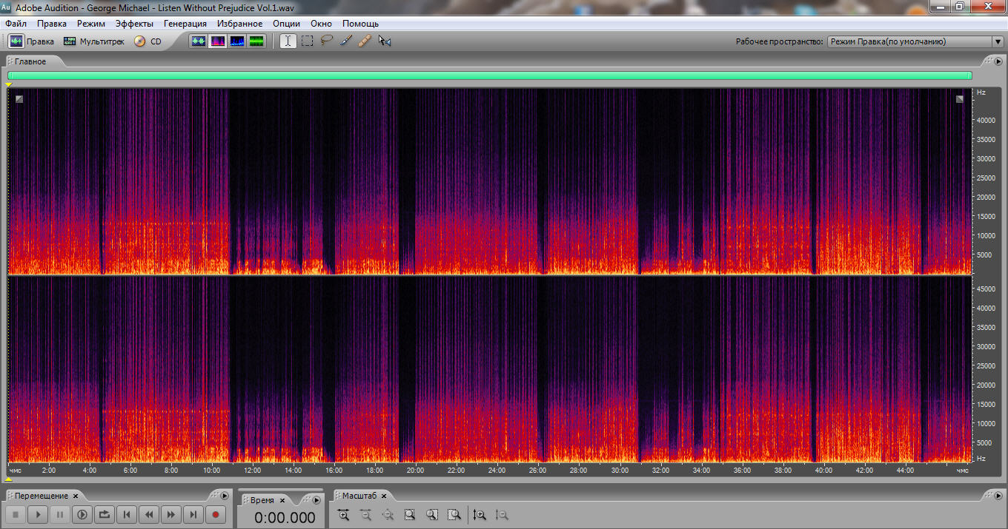Select the Scrub tool
The image size is (1008, 529).
click(x=384, y=41)
